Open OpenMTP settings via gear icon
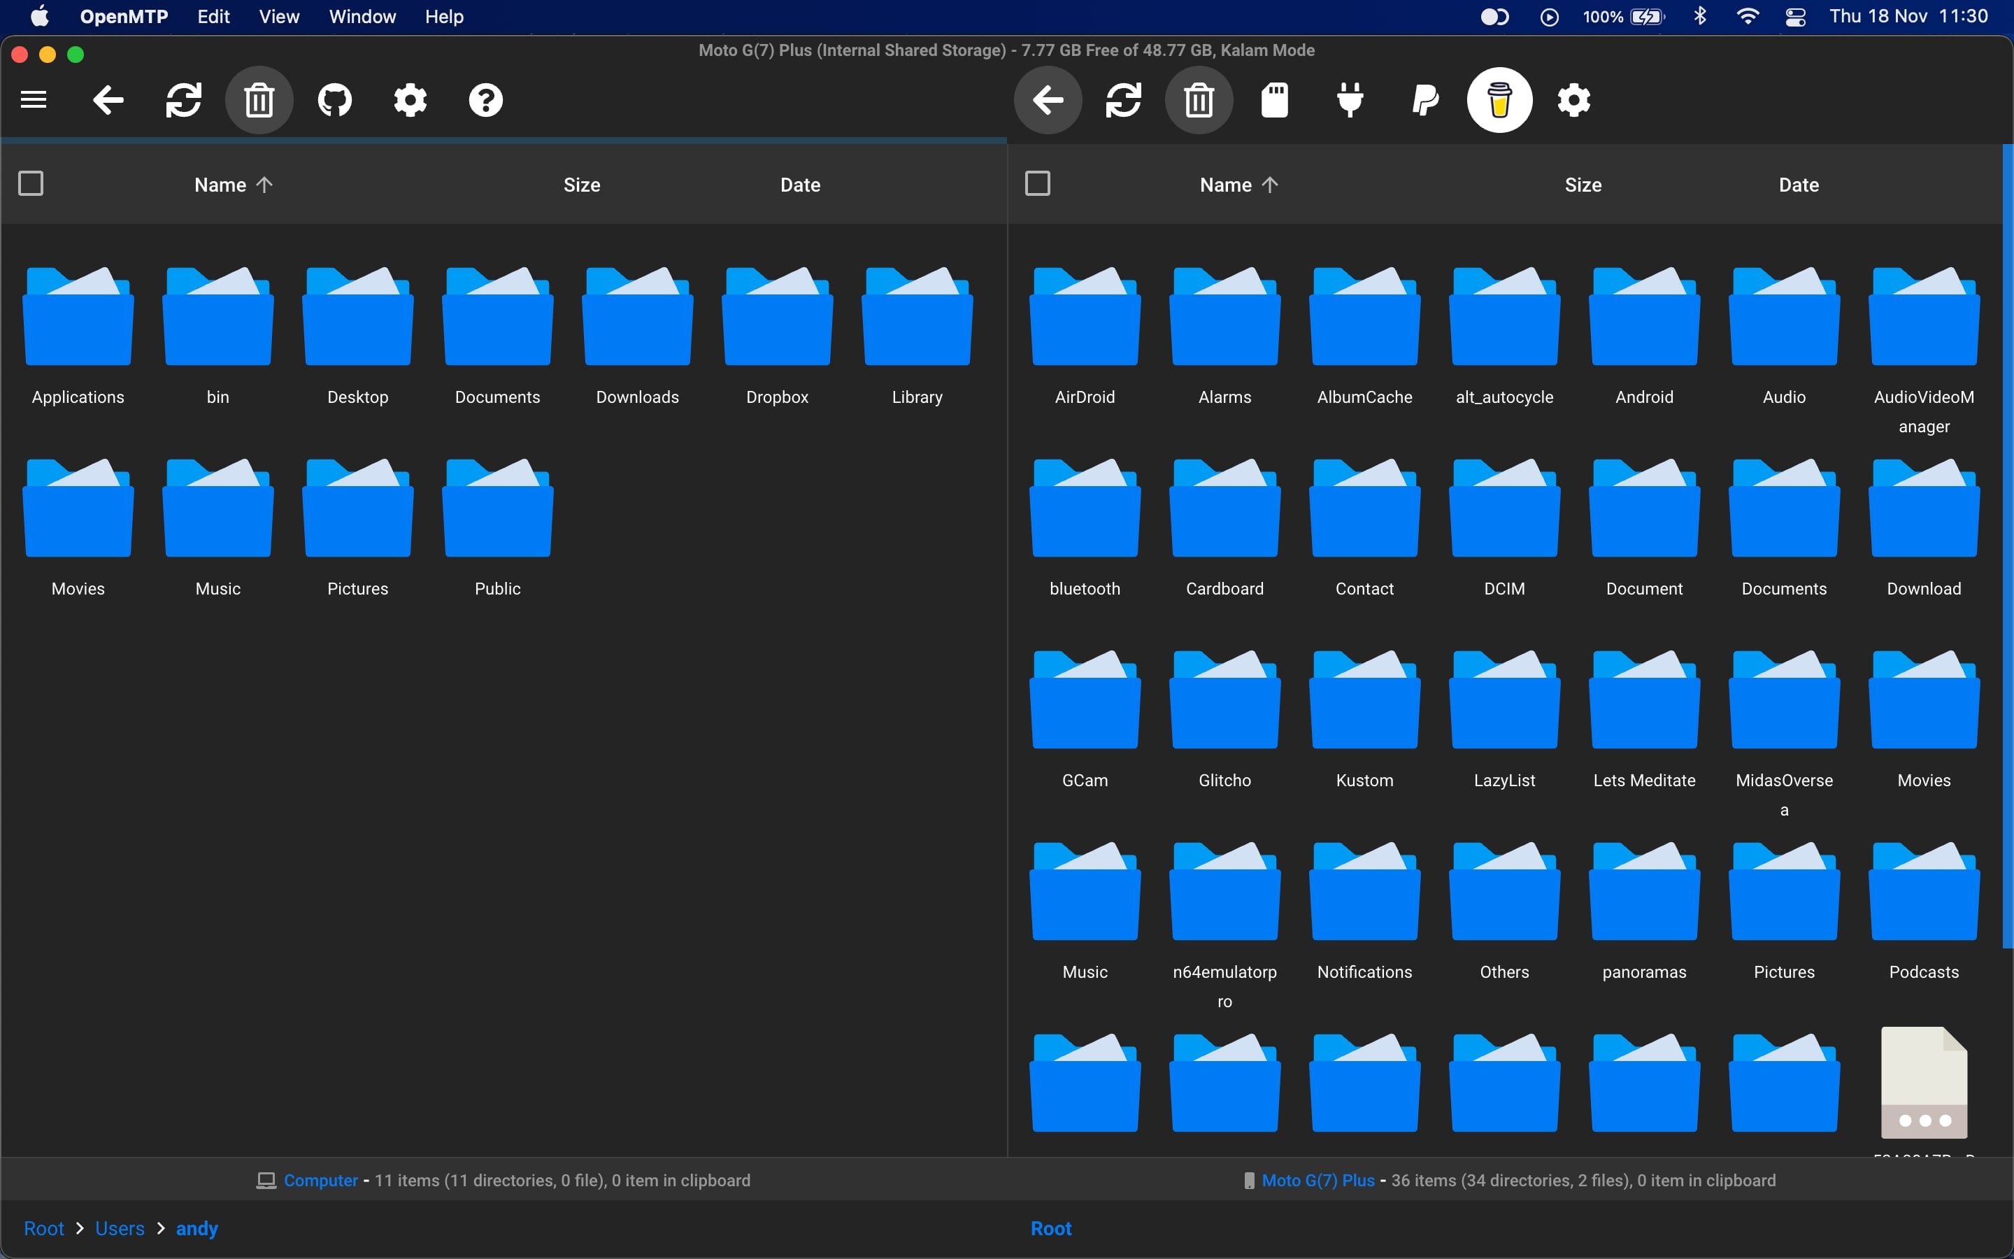The image size is (2014, 1259). (x=410, y=99)
